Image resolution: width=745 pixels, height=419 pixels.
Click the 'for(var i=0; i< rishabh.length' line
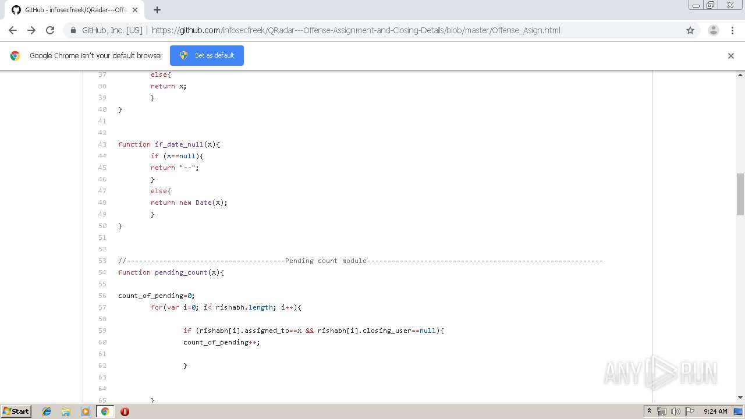click(x=226, y=307)
